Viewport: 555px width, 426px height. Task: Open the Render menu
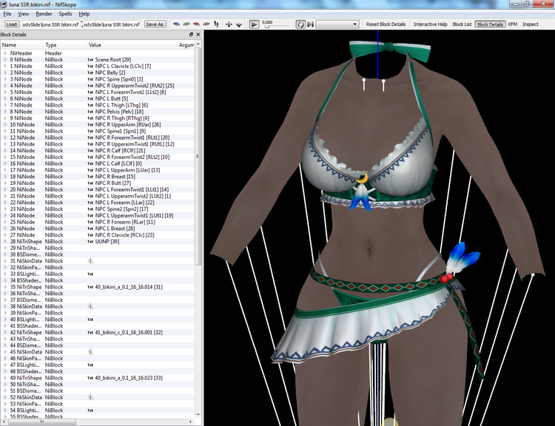44,14
